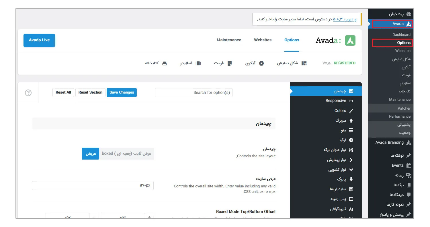Select the عریض wide layout option
Image resolution: width=430 pixels, height=227 pixels.
pyautogui.click(x=91, y=154)
